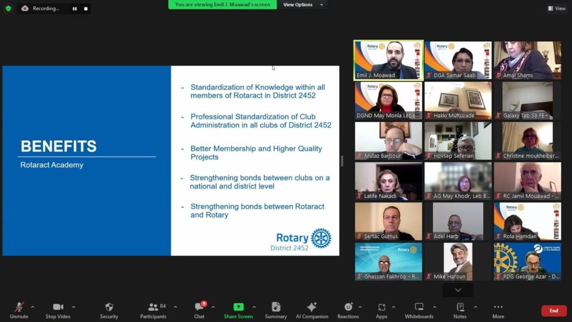Expand the caret next to Reactions
The height and width of the screenshot is (322, 572).
[360, 307]
